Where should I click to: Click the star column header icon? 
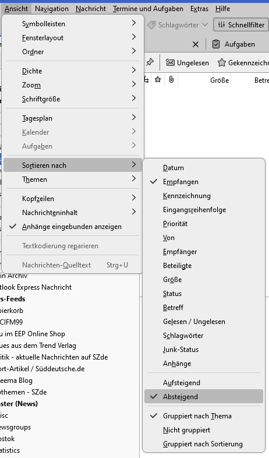coord(158,79)
